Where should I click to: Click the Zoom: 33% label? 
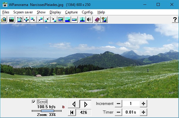[46, 114]
